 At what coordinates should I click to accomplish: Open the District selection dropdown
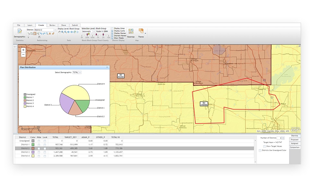[55, 30]
